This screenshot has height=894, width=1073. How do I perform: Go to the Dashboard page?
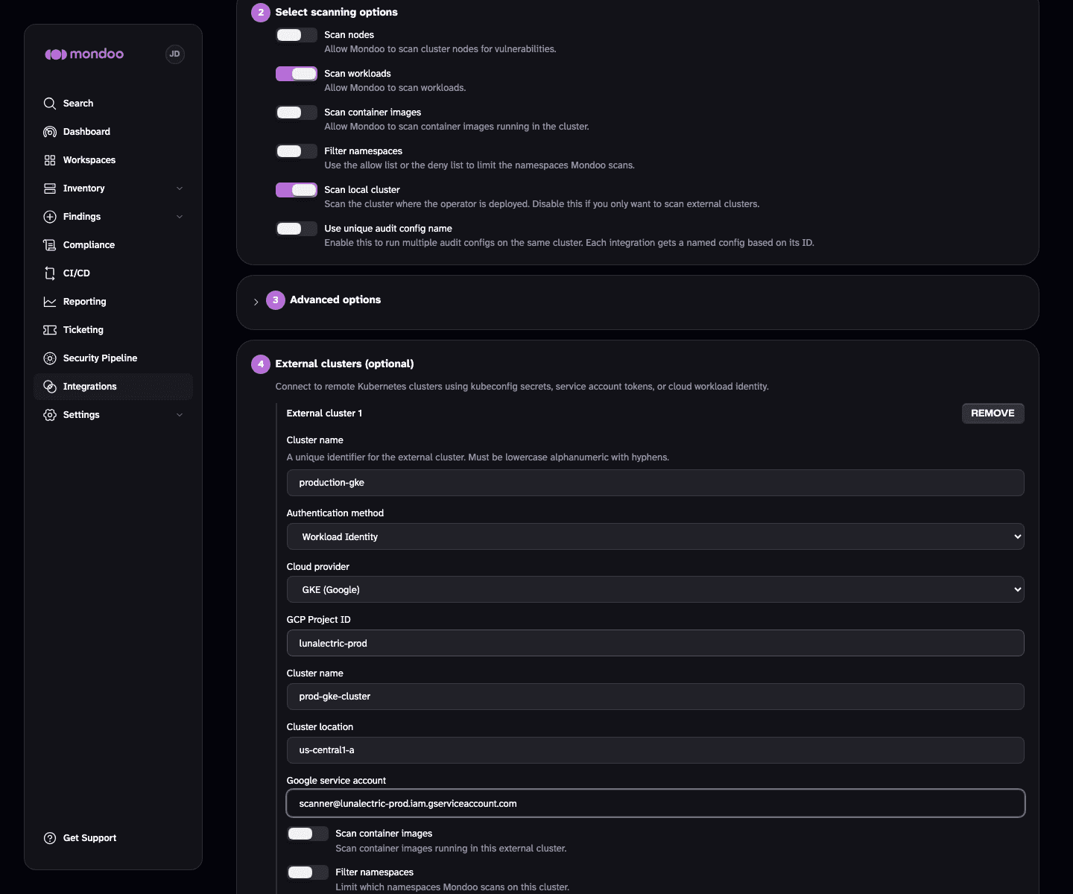pos(113,132)
